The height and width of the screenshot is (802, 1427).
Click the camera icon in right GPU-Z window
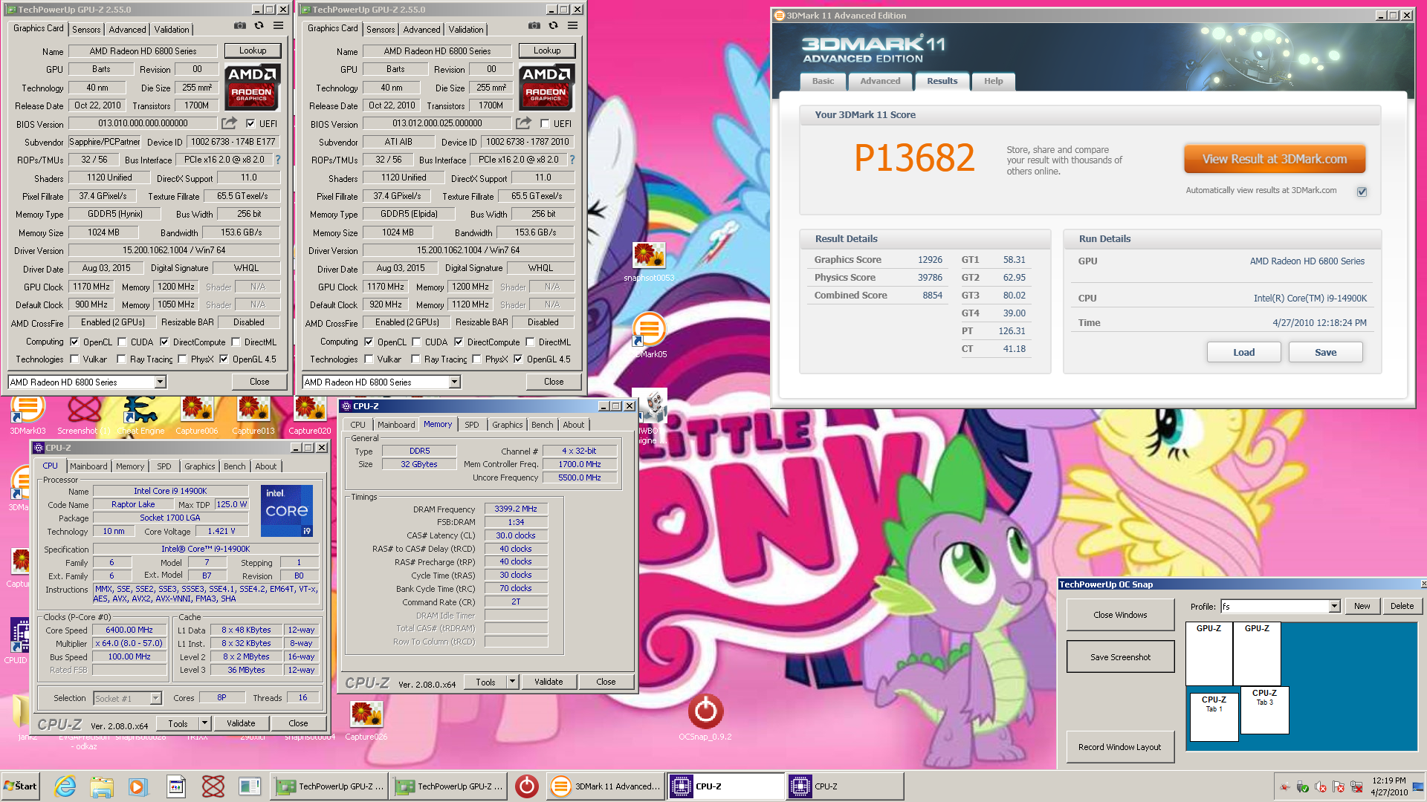(x=534, y=26)
